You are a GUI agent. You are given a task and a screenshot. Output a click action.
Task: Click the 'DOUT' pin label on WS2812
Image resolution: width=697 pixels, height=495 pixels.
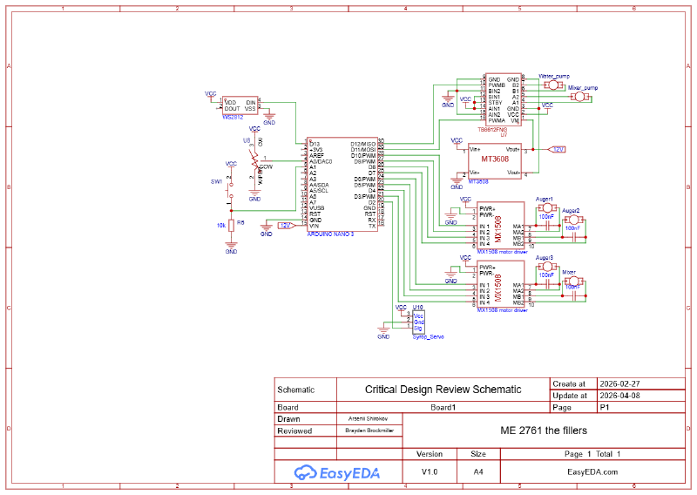(232, 109)
